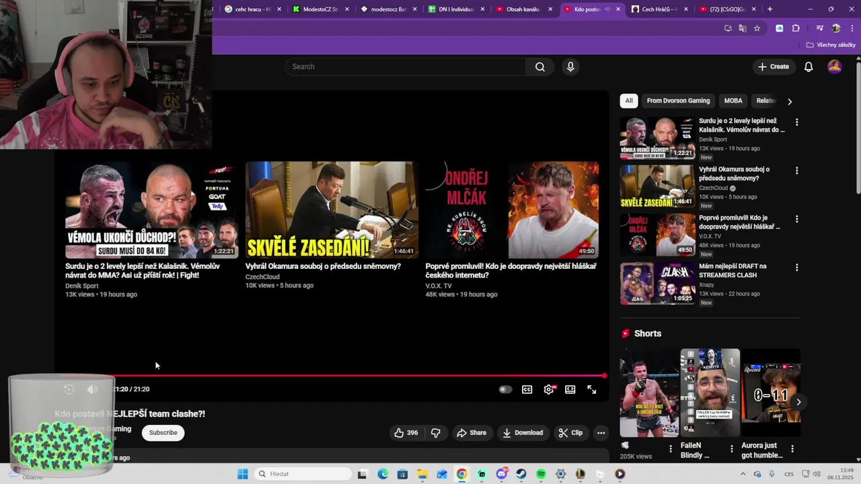
Task: Click the Download button
Action: pos(523,433)
